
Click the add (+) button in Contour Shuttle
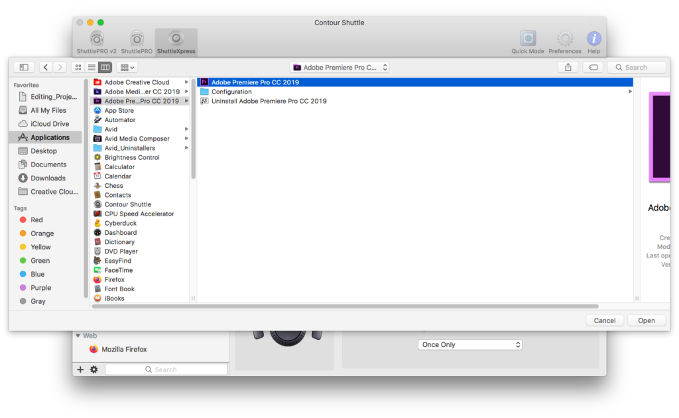[80, 370]
